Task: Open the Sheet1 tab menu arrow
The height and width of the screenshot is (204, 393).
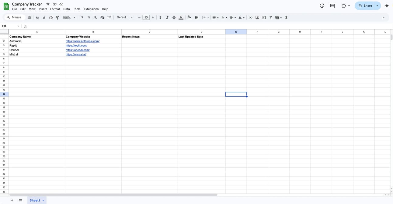Action: pos(43,200)
